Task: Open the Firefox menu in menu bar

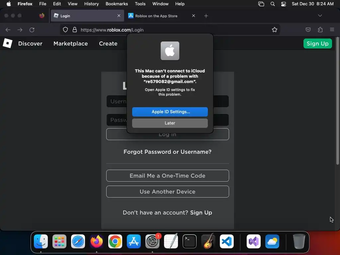Action: pos(25,4)
